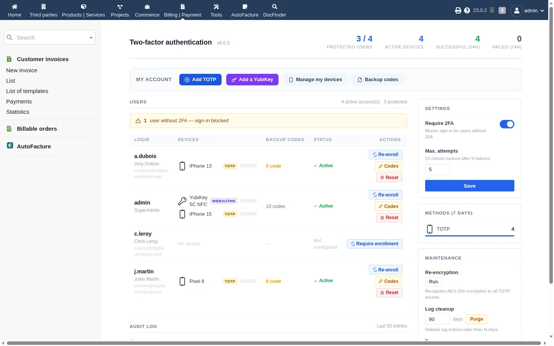The width and height of the screenshot is (554, 346).
Task: Click the Max. attempts number field
Action: coord(437,170)
